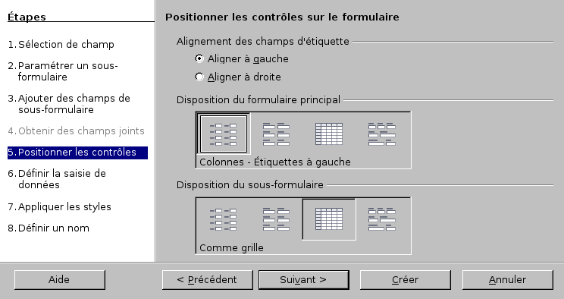Choose subform In Blocks labels-above layout icon
Image resolution: width=564 pixels, height=299 pixels.
[382, 219]
